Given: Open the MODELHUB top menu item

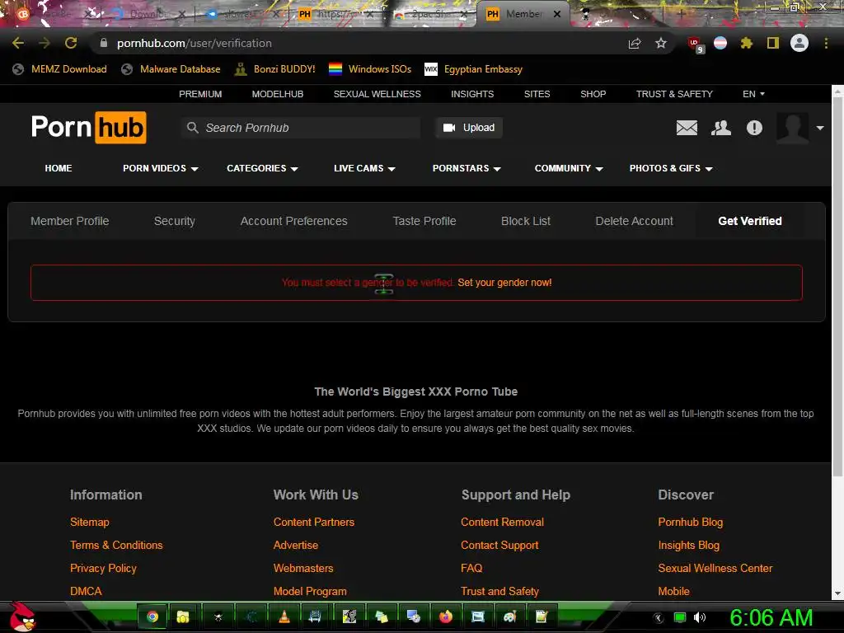Looking at the screenshot, I should point(278,94).
